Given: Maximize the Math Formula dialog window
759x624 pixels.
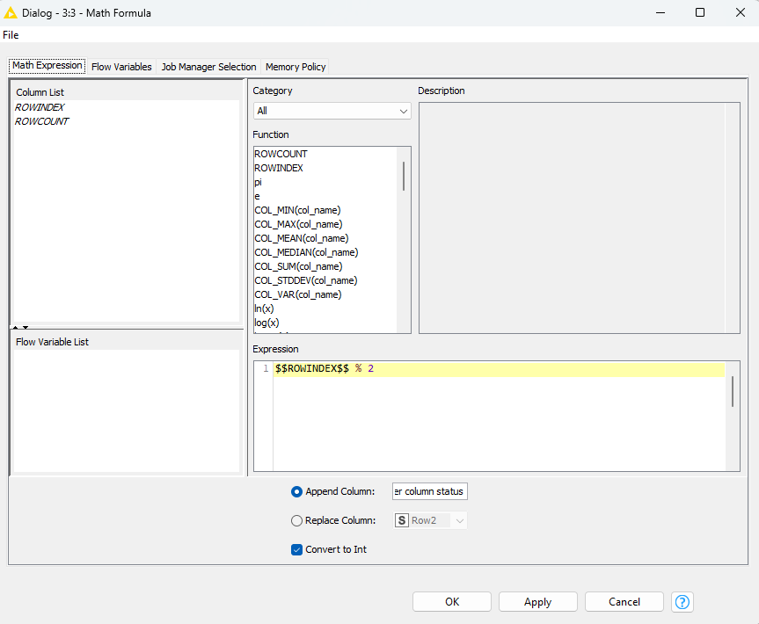Looking at the screenshot, I should 700,12.
